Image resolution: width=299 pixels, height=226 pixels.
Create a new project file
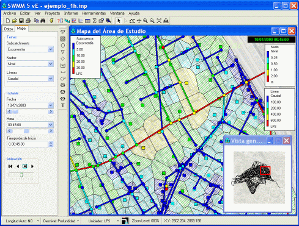coord(8,21)
